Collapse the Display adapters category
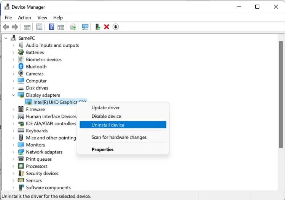 [13, 95]
